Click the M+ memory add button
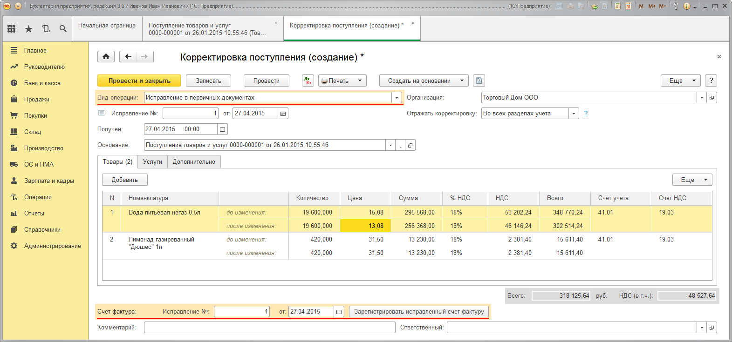Image resolution: width=732 pixels, height=342 pixels. pos(652,6)
